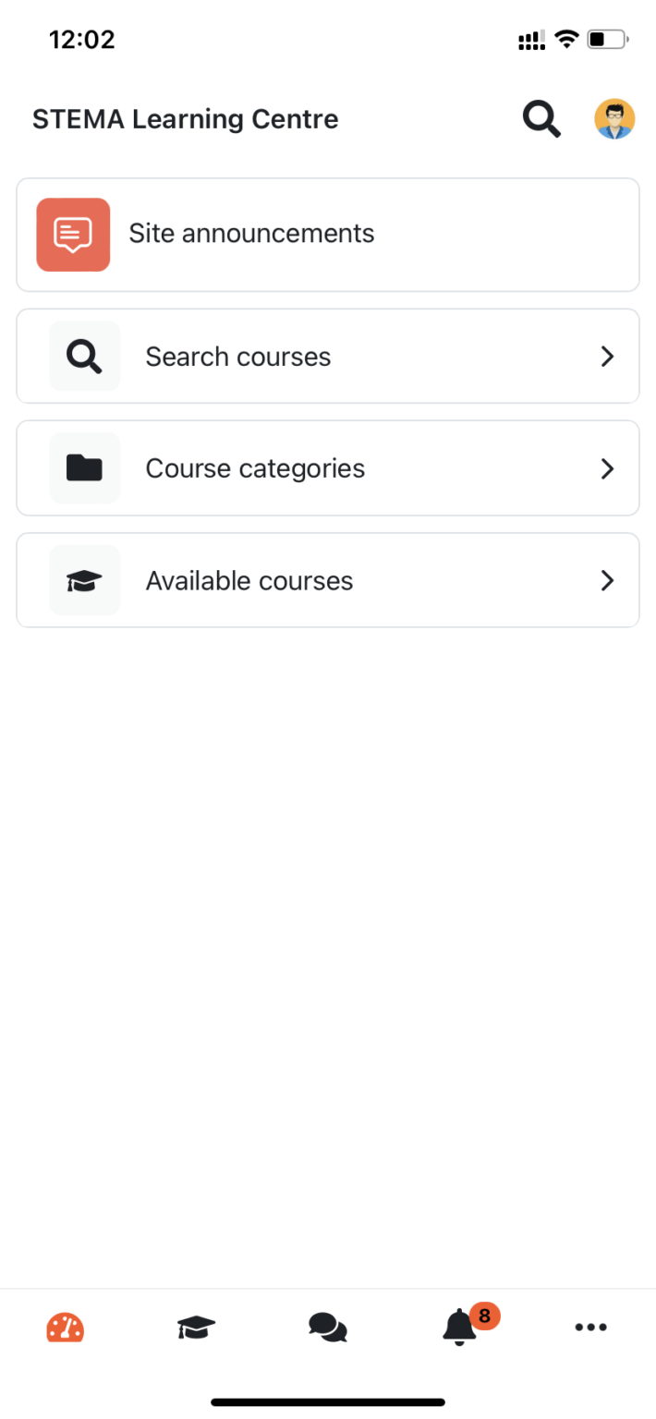Tap the folder icon for Course categories
Screen dimensions: 656x1419
coord(85,468)
